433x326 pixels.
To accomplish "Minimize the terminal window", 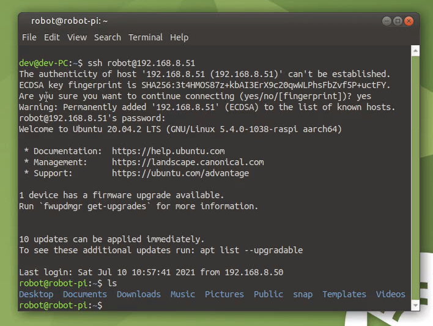I will pyautogui.click(x=387, y=21).
